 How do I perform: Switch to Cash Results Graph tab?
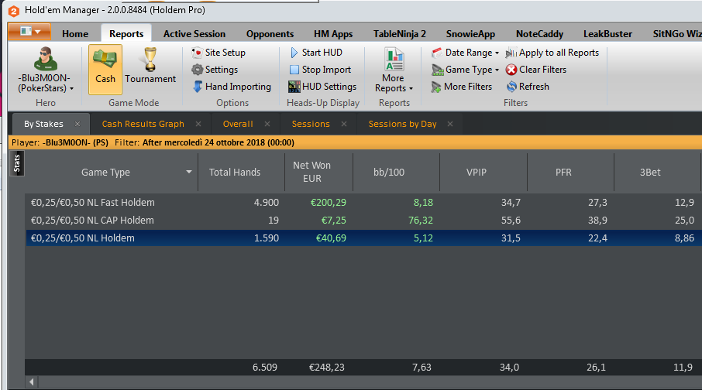click(x=143, y=124)
